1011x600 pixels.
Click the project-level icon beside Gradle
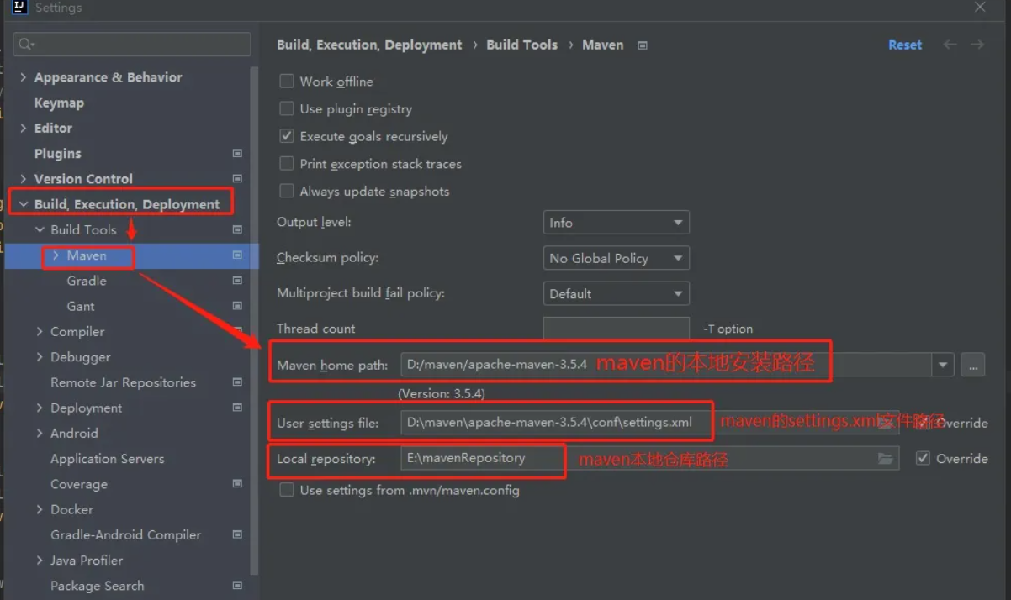(237, 281)
